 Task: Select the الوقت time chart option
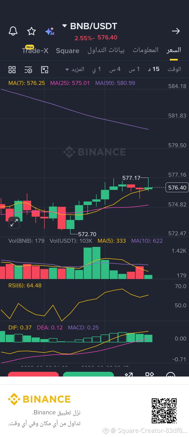[x=174, y=69]
